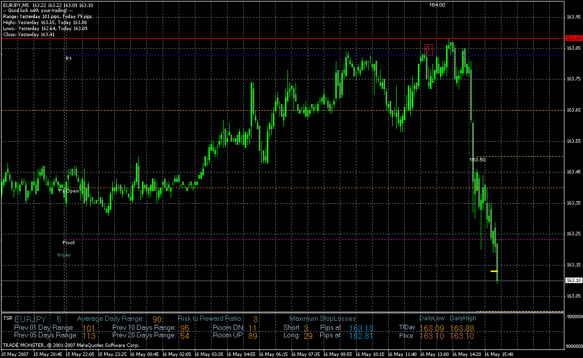Click 163.45 on the price scale
The image size is (583, 358).
pos(574,172)
